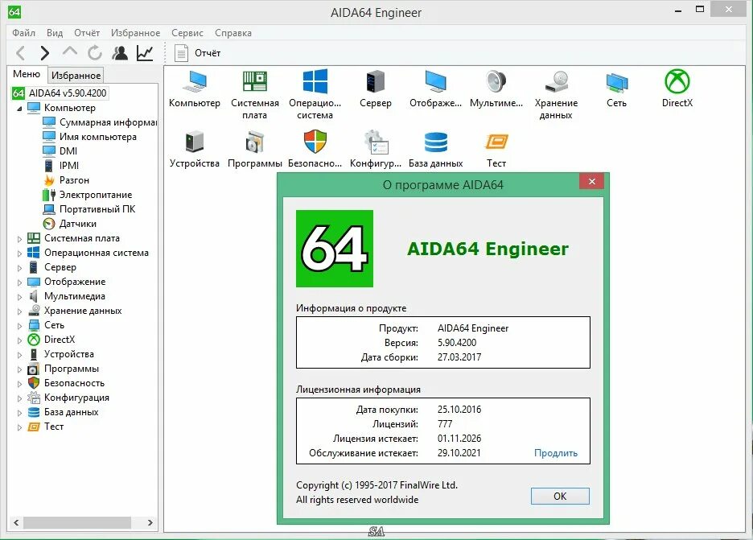753x540 pixels.
Task: Open the Сервис menu
Action: (187, 33)
